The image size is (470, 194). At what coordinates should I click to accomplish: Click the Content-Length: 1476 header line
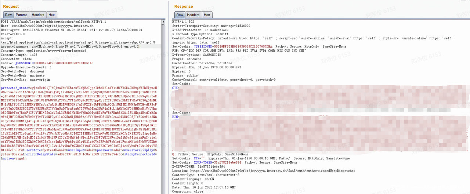coord(17,55)
